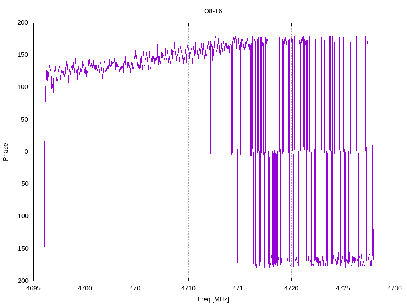Viewport: 407px width, 305px height.
Task: Click x-axis tick value 4710
Action: click(x=188, y=288)
